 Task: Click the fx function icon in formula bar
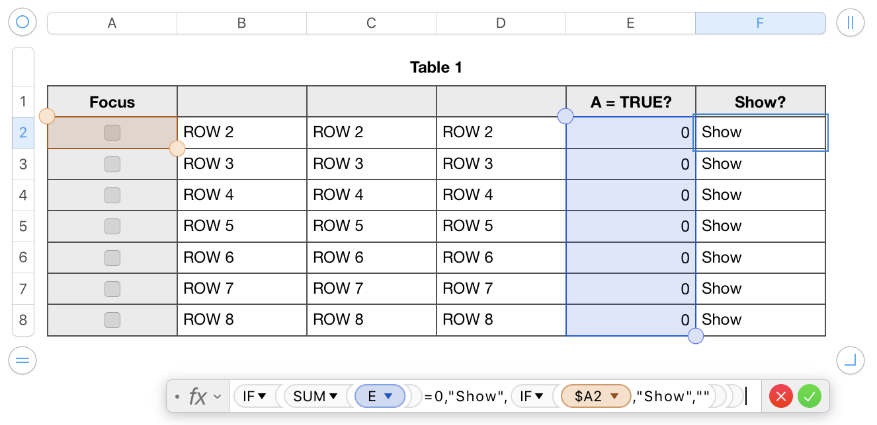[x=197, y=396]
